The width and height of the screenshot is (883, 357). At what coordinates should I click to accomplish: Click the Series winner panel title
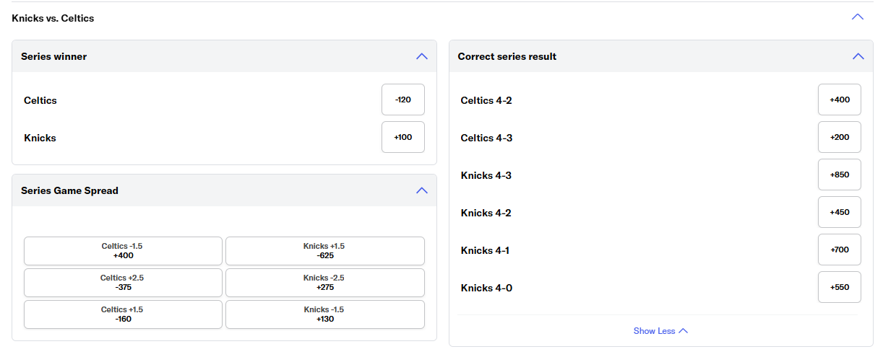(x=53, y=56)
